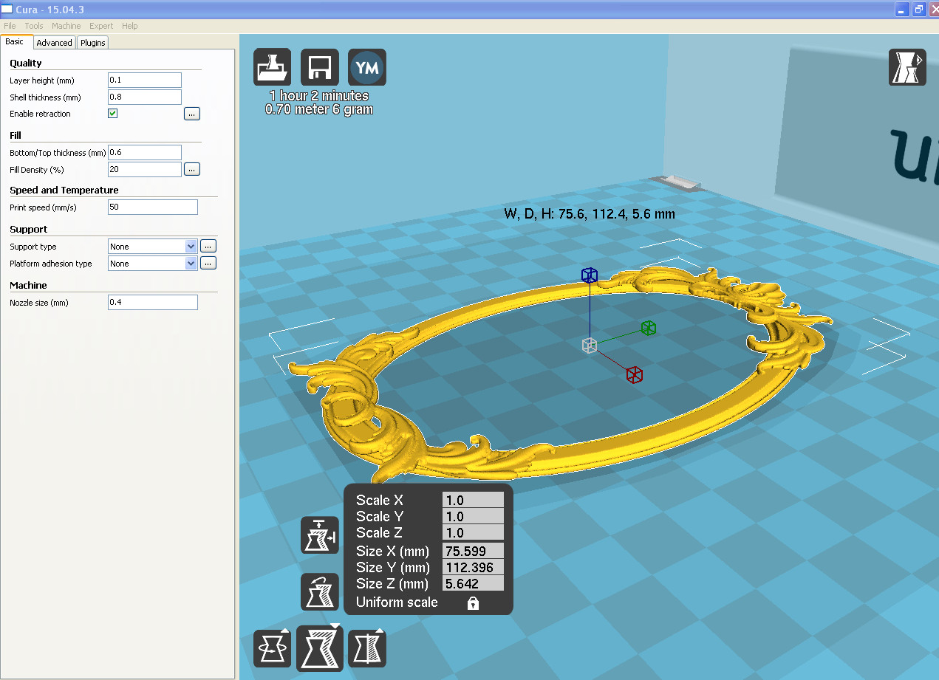Select the Scale tool icon
Viewport: 939px width, 680px height.
point(320,647)
